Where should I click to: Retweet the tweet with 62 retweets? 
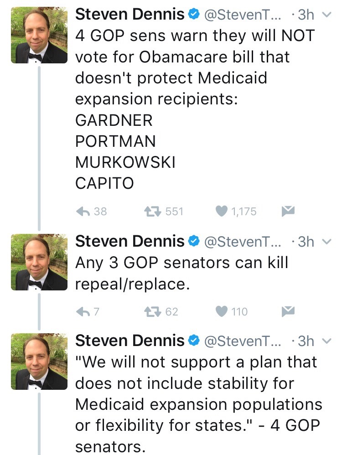tap(151, 311)
